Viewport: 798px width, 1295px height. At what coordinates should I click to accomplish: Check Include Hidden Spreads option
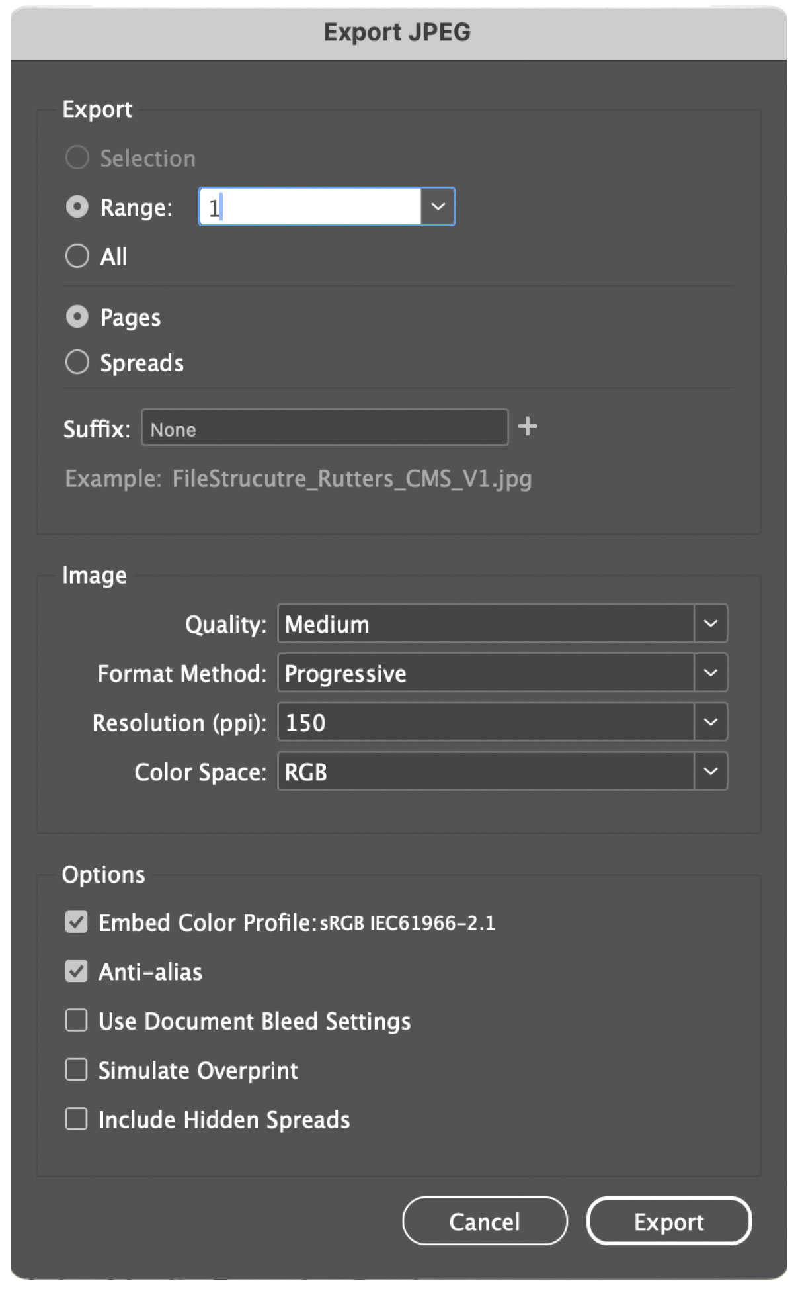[76, 1119]
